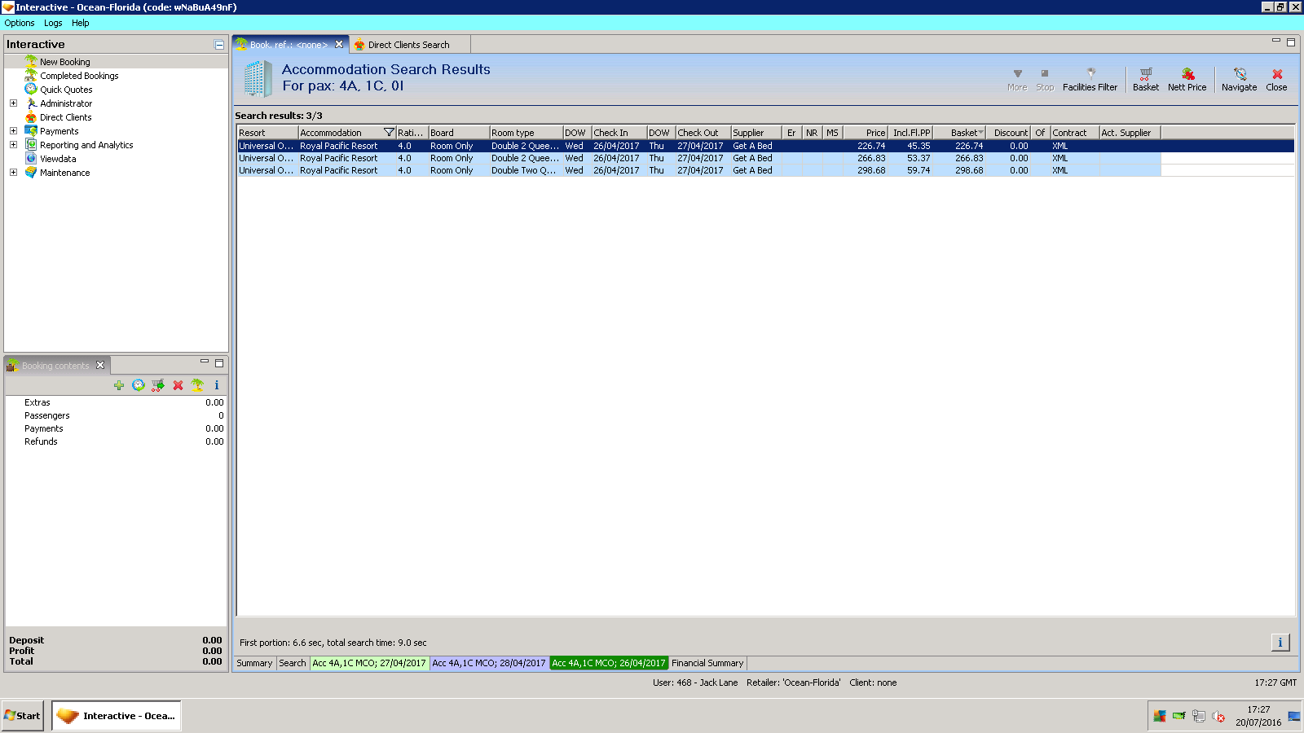
Task: Open Completed Bookings
Action: (x=79, y=76)
